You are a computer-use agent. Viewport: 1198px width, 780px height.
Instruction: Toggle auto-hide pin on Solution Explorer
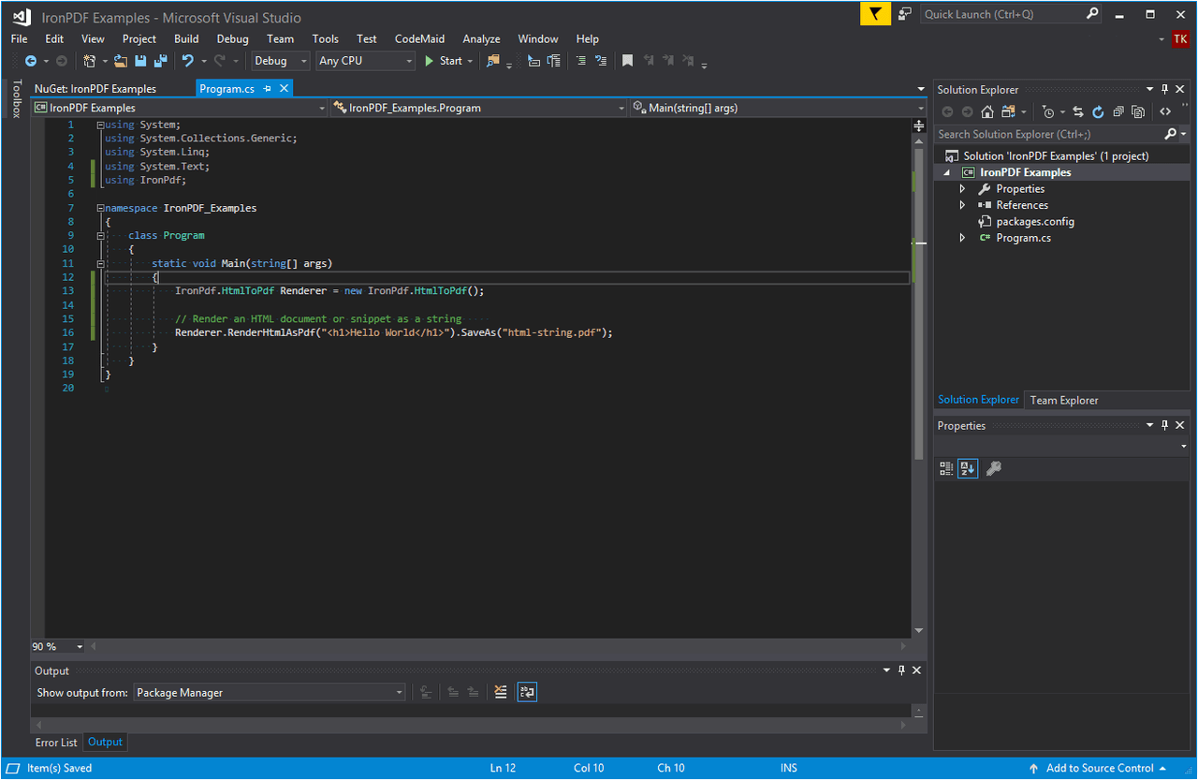click(1165, 89)
